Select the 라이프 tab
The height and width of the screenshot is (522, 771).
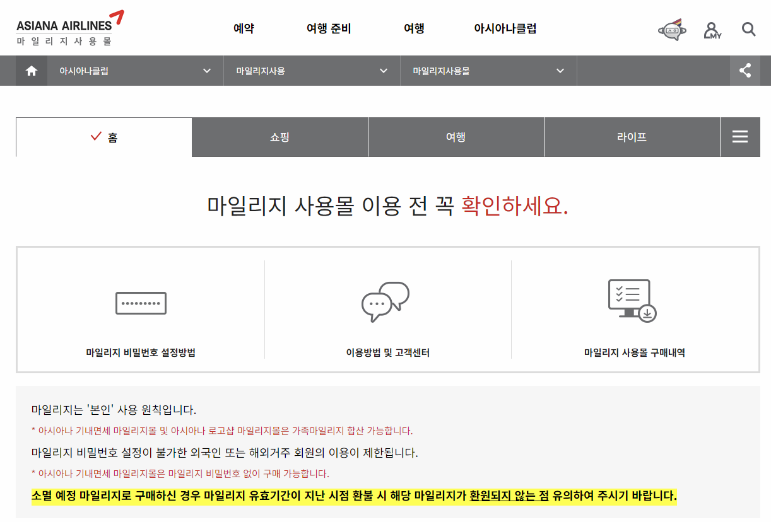tap(632, 137)
